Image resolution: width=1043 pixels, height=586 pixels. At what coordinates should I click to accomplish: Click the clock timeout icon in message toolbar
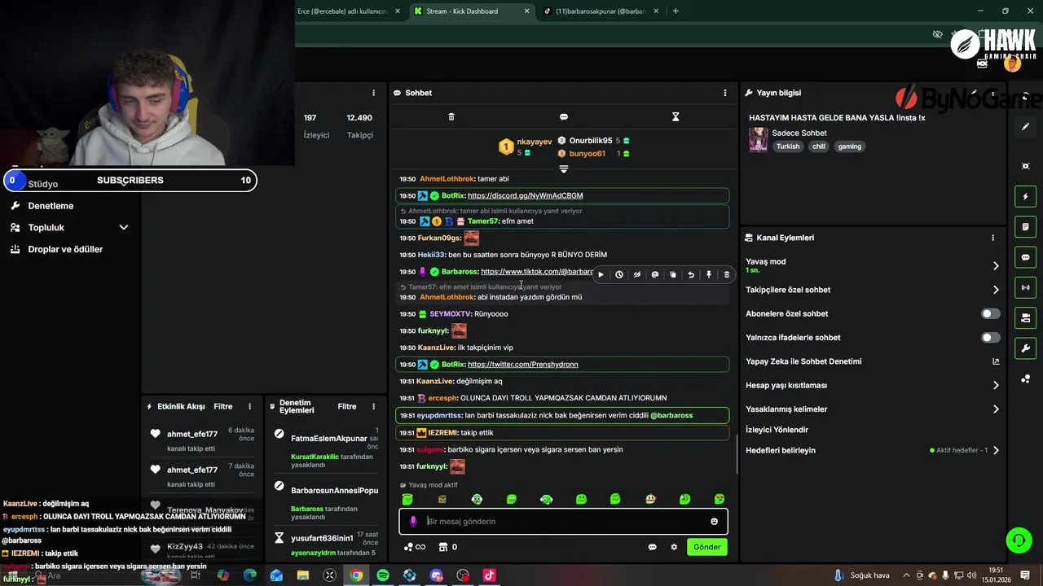coord(619,275)
